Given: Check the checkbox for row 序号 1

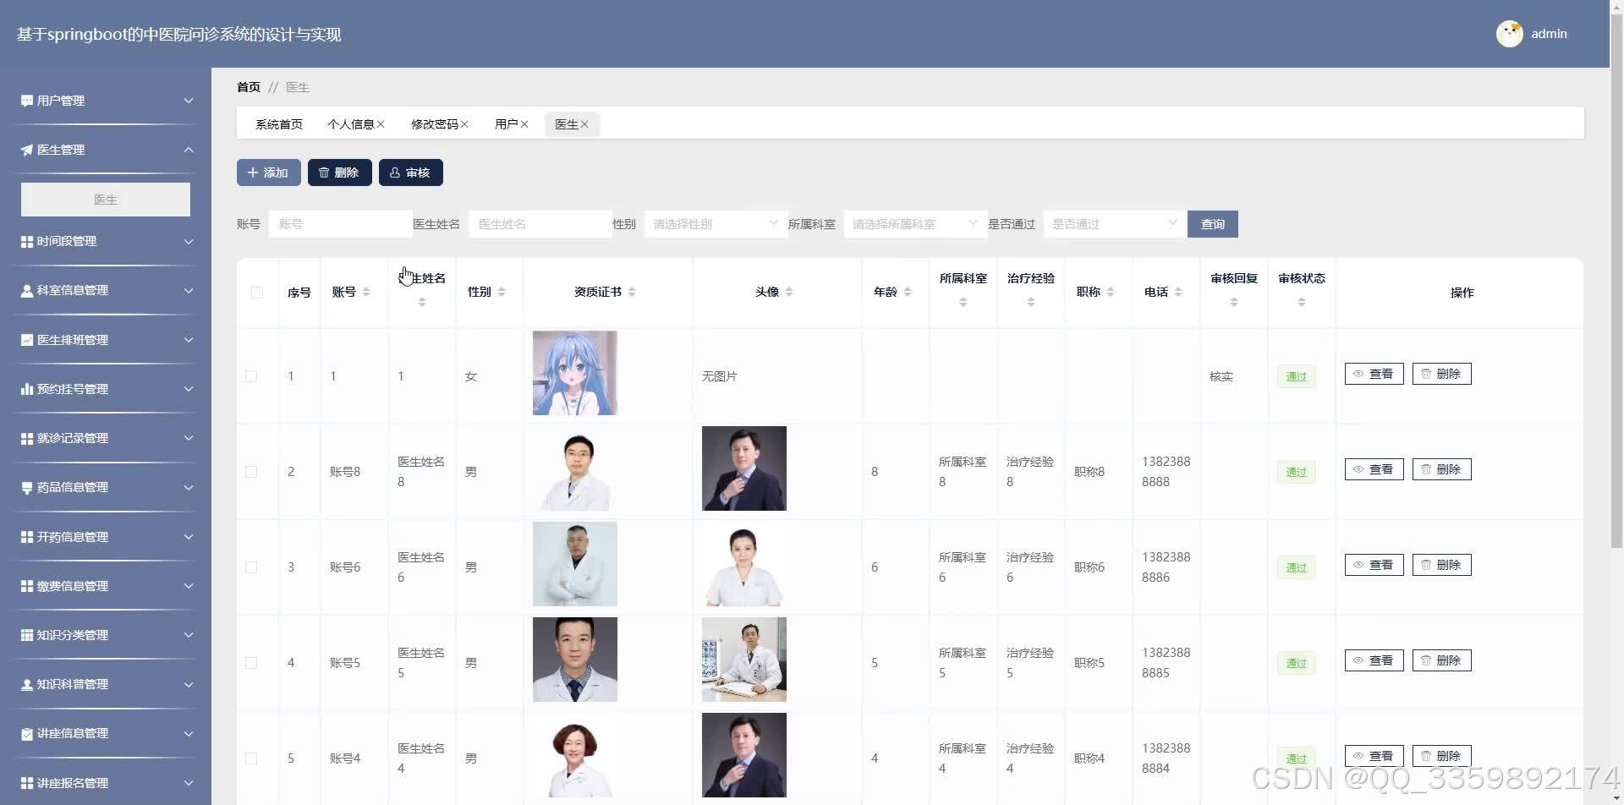Looking at the screenshot, I should (250, 376).
